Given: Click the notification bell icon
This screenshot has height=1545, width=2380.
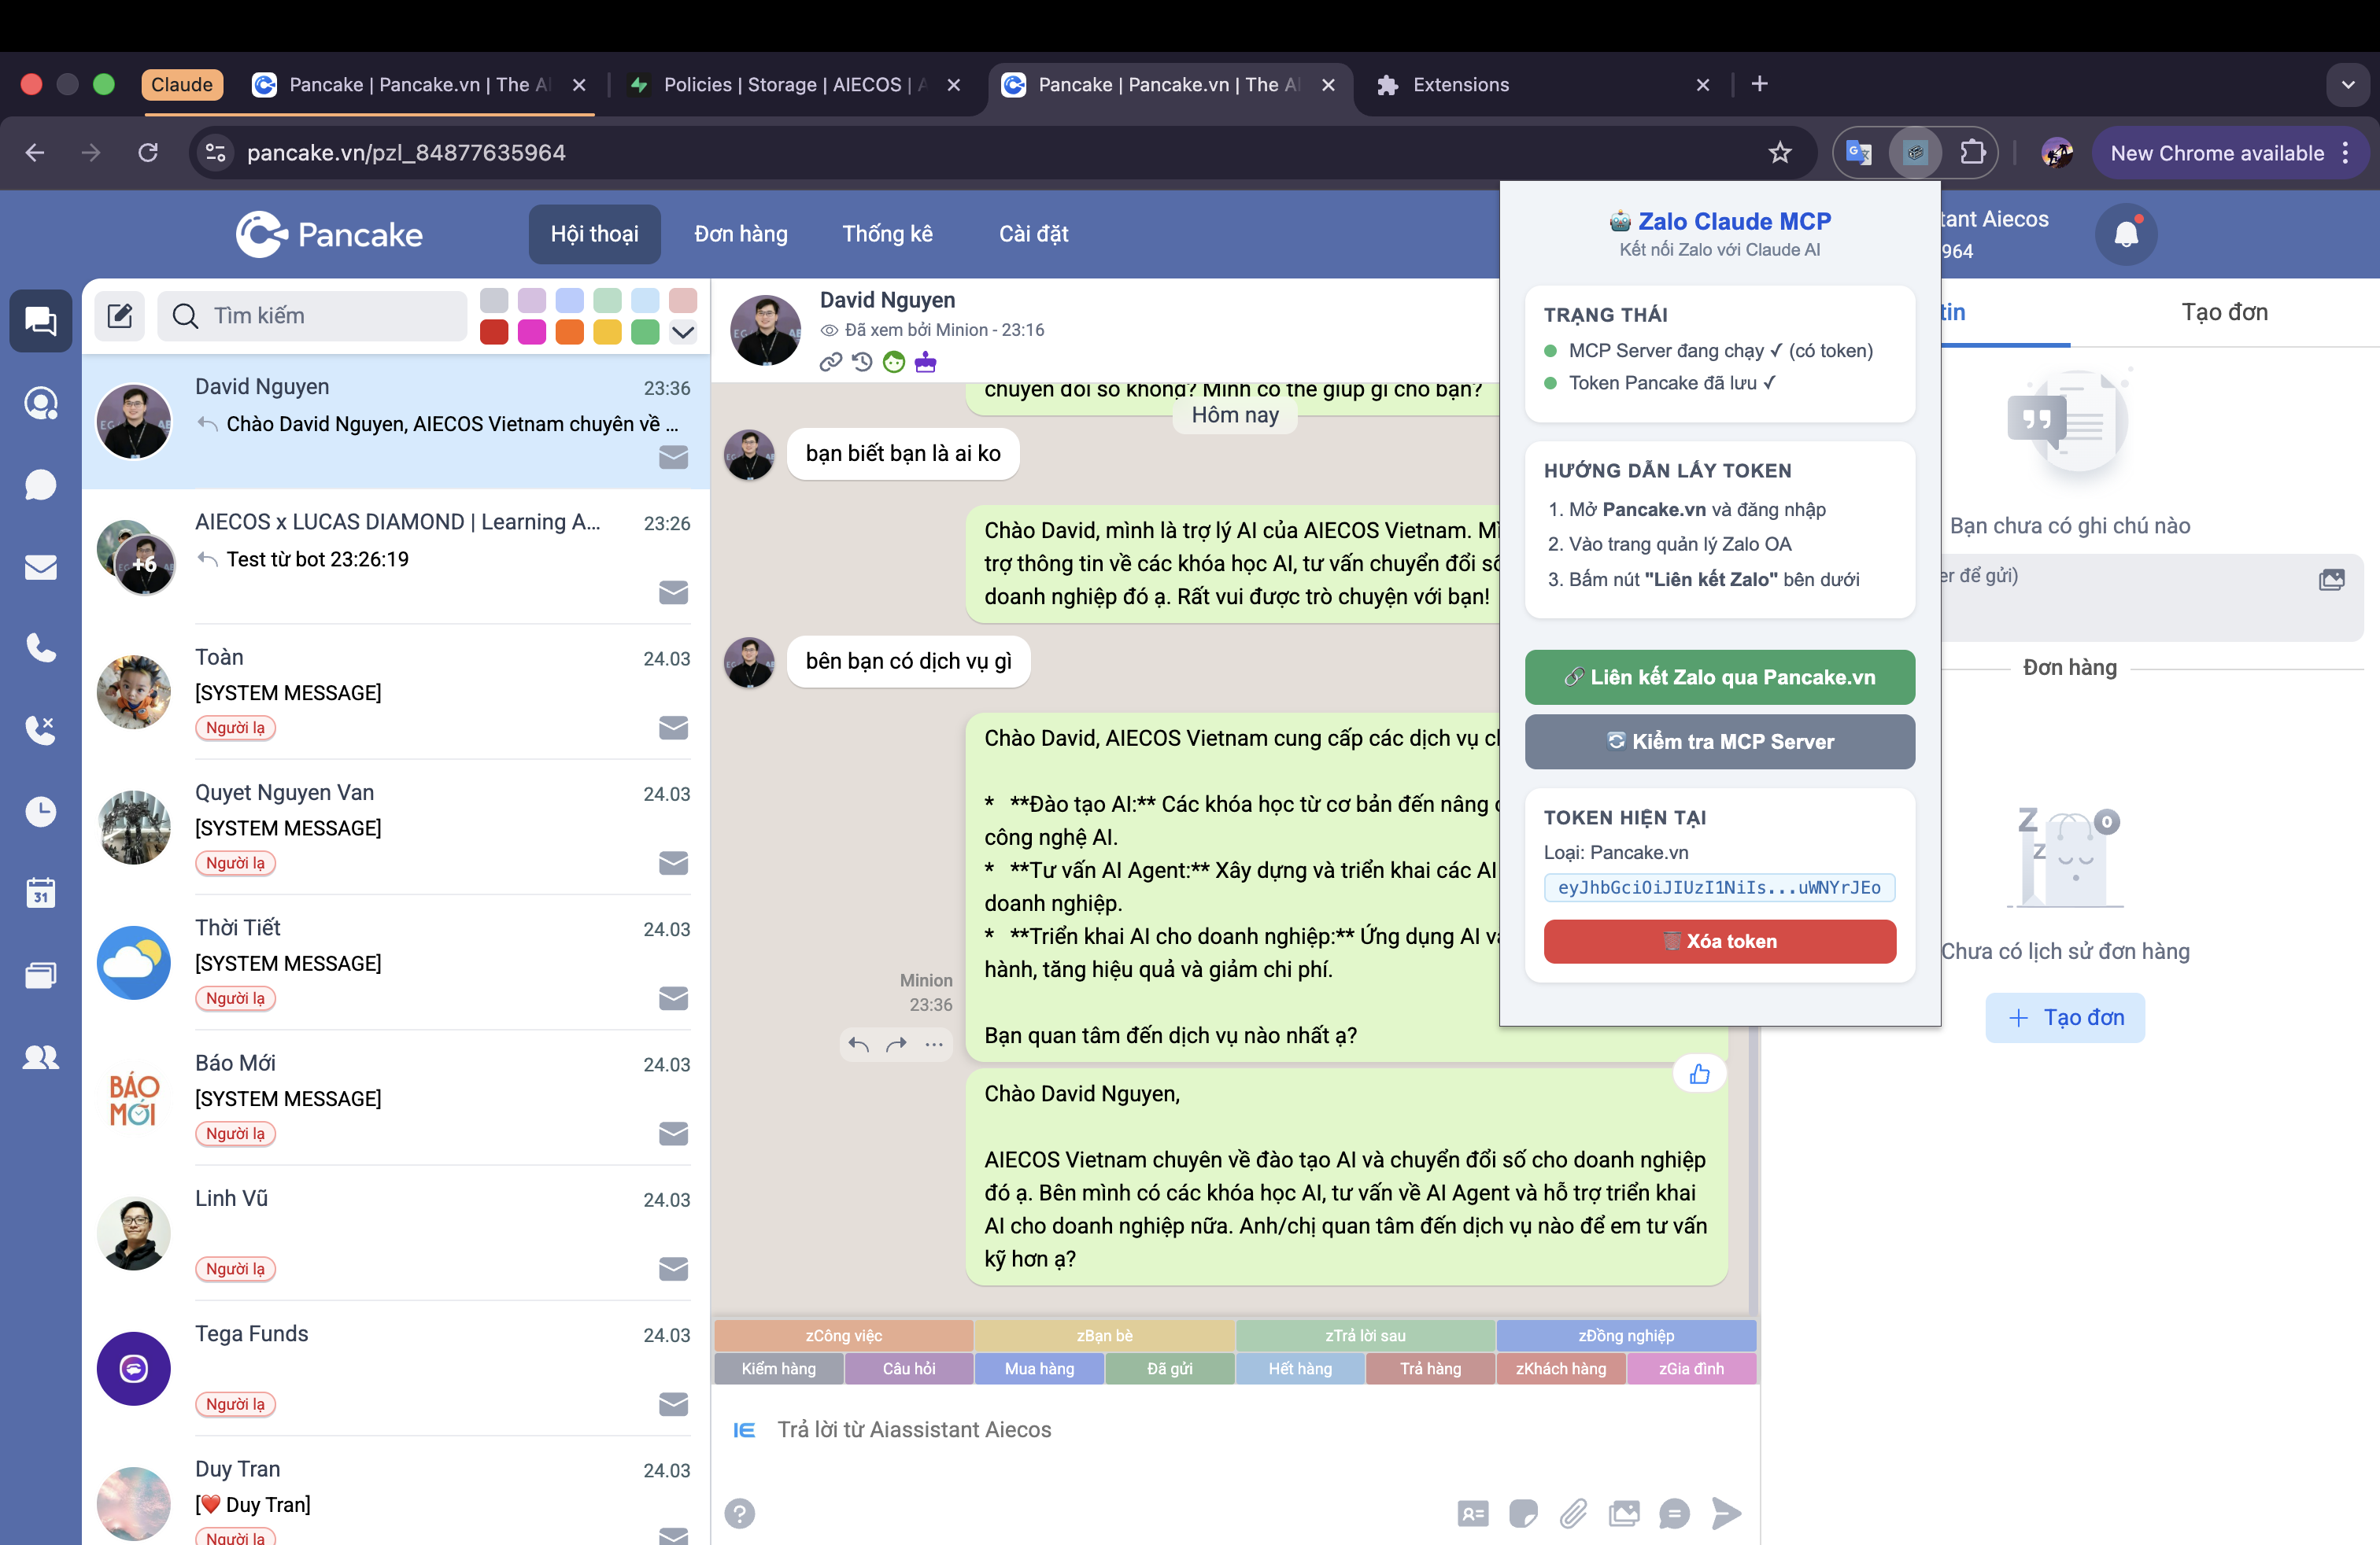Looking at the screenshot, I should pos(2126,234).
